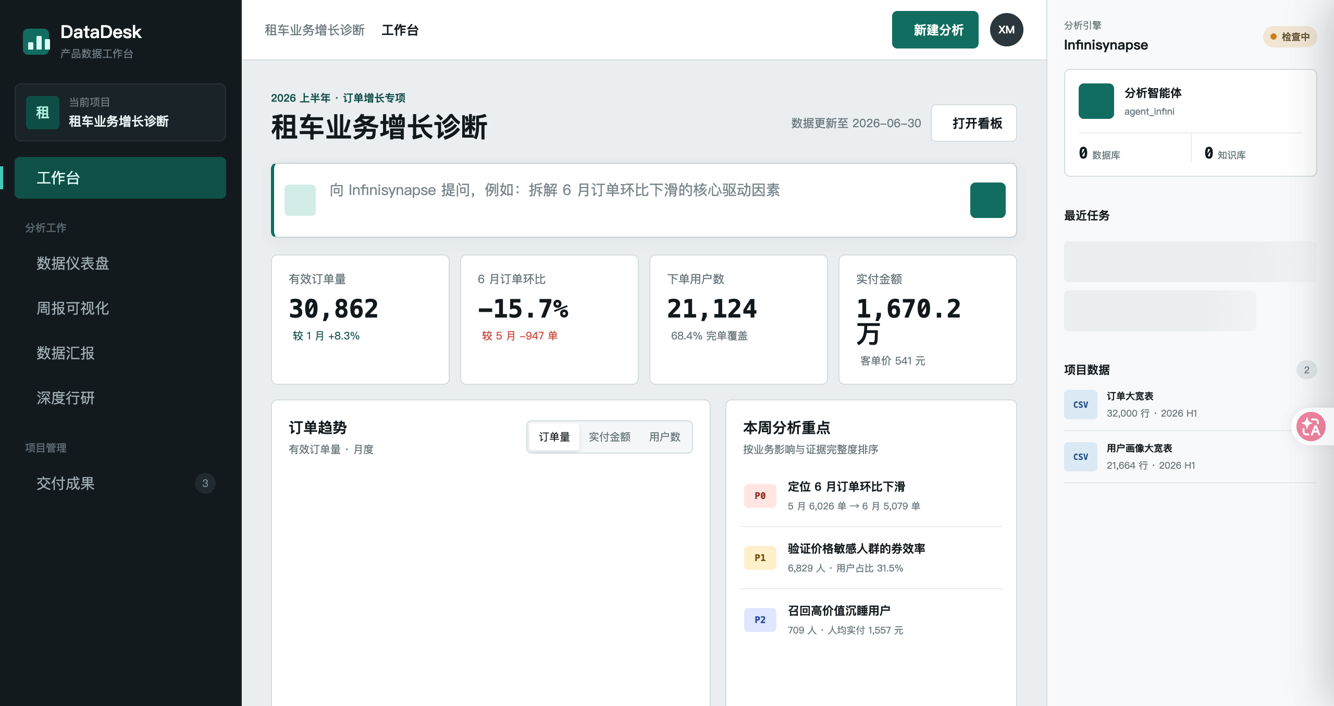Open task 验证价格敏感人群的券效率
The image size is (1334, 706).
871,558
